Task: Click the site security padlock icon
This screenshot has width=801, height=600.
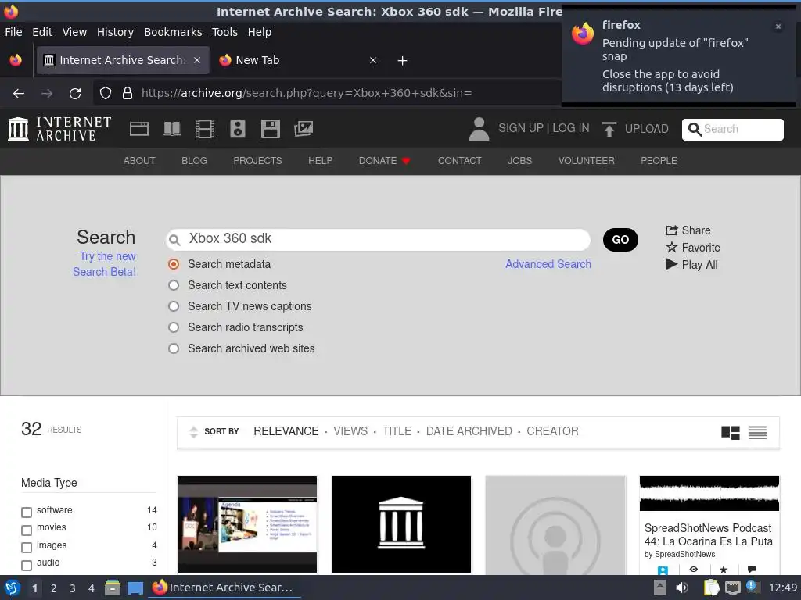Action: [128, 93]
